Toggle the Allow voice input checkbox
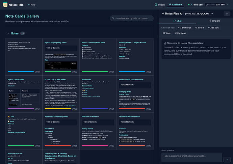Image resolution: width=233 pixels, height=164 pixels. click(82, 54)
